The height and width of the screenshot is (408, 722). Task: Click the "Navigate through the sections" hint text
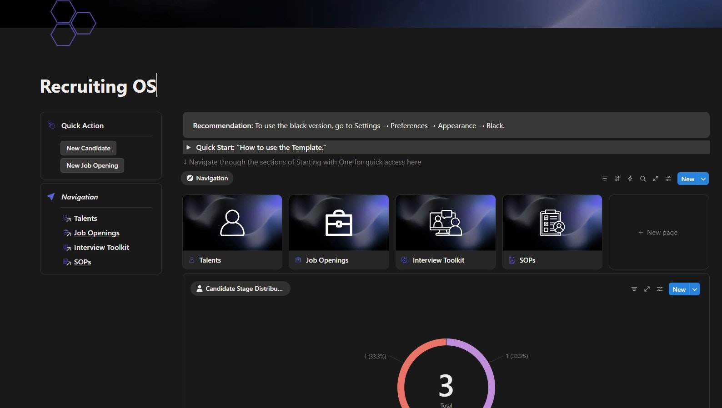(x=302, y=162)
